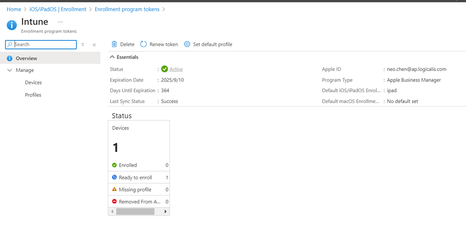Click the Renew token circular arrow icon
The width and height of the screenshot is (466, 225).
(143, 44)
